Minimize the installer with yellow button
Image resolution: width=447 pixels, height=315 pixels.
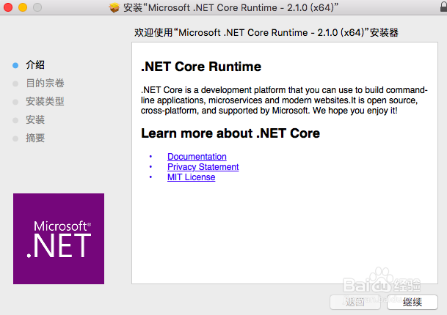pyautogui.click(x=23, y=7)
